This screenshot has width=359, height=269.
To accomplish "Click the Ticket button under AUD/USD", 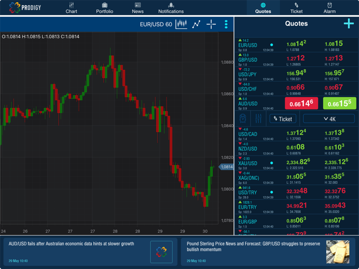I will pos(283,119).
